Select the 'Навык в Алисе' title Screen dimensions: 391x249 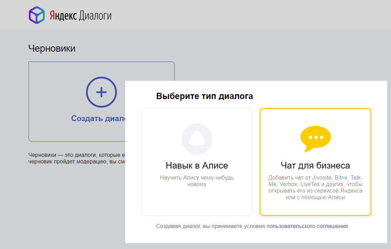click(x=197, y=165)
